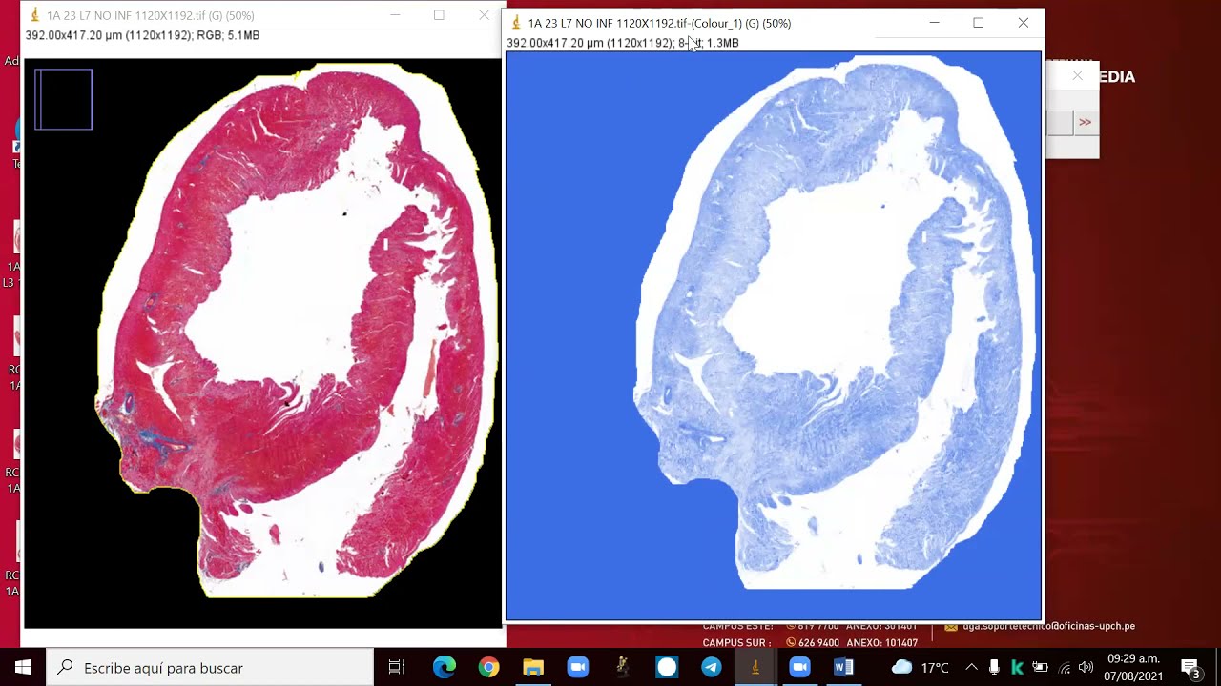Show hidden system tray icons

tap(971, 668)
